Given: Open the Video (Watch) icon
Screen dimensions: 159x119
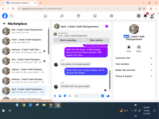Looking at the screenshot, I should tap(79, 16).
